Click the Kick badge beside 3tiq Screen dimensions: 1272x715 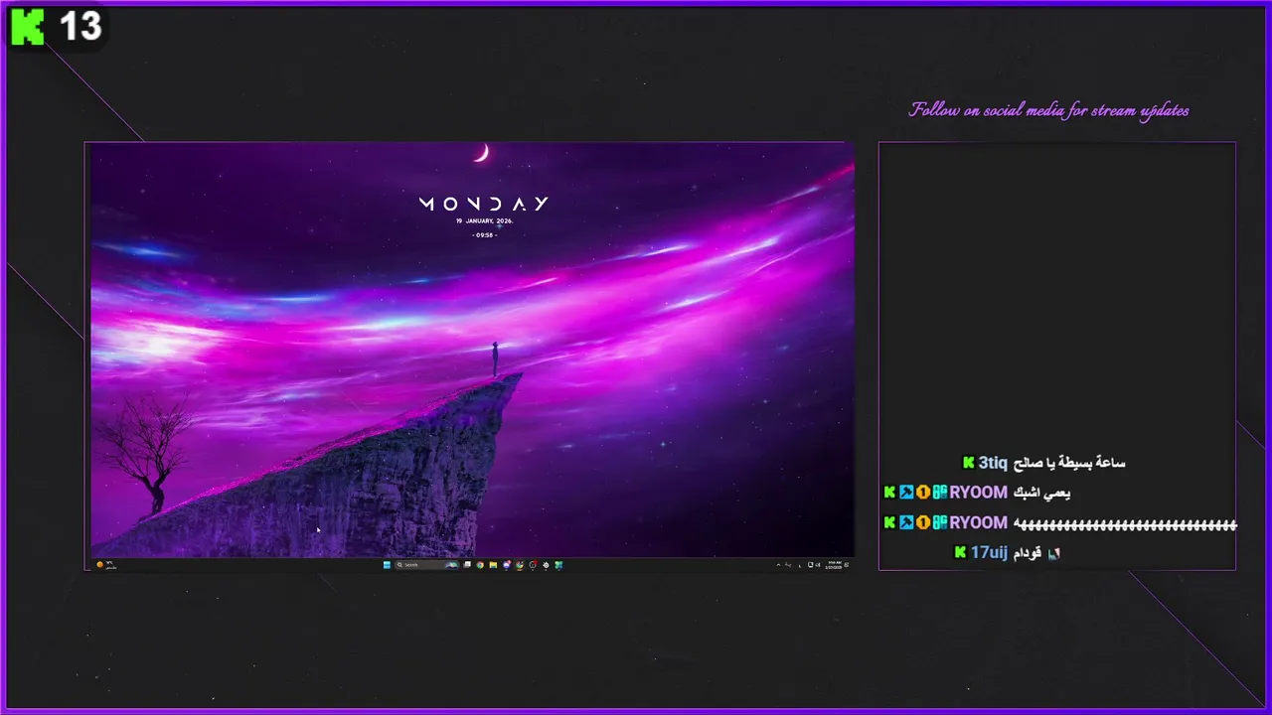tap(968, 463)
